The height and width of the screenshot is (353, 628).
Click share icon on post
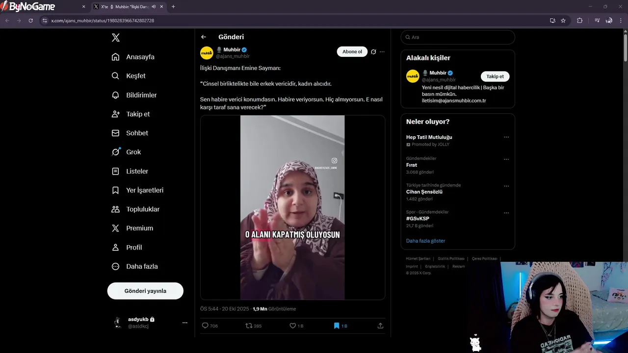(x=380, y=326)
